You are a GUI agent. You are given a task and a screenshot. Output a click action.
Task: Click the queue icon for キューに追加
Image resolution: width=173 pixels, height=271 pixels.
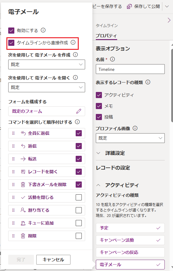pyautogui.click(x=23, y=223)
